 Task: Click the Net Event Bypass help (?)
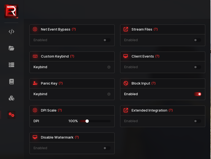click(74, 29)
